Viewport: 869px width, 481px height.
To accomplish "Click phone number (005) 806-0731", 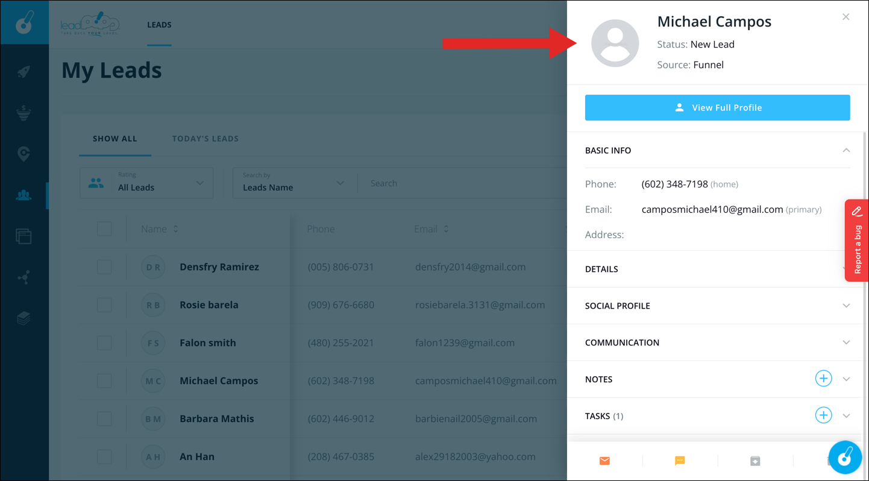I will [341, 266].
